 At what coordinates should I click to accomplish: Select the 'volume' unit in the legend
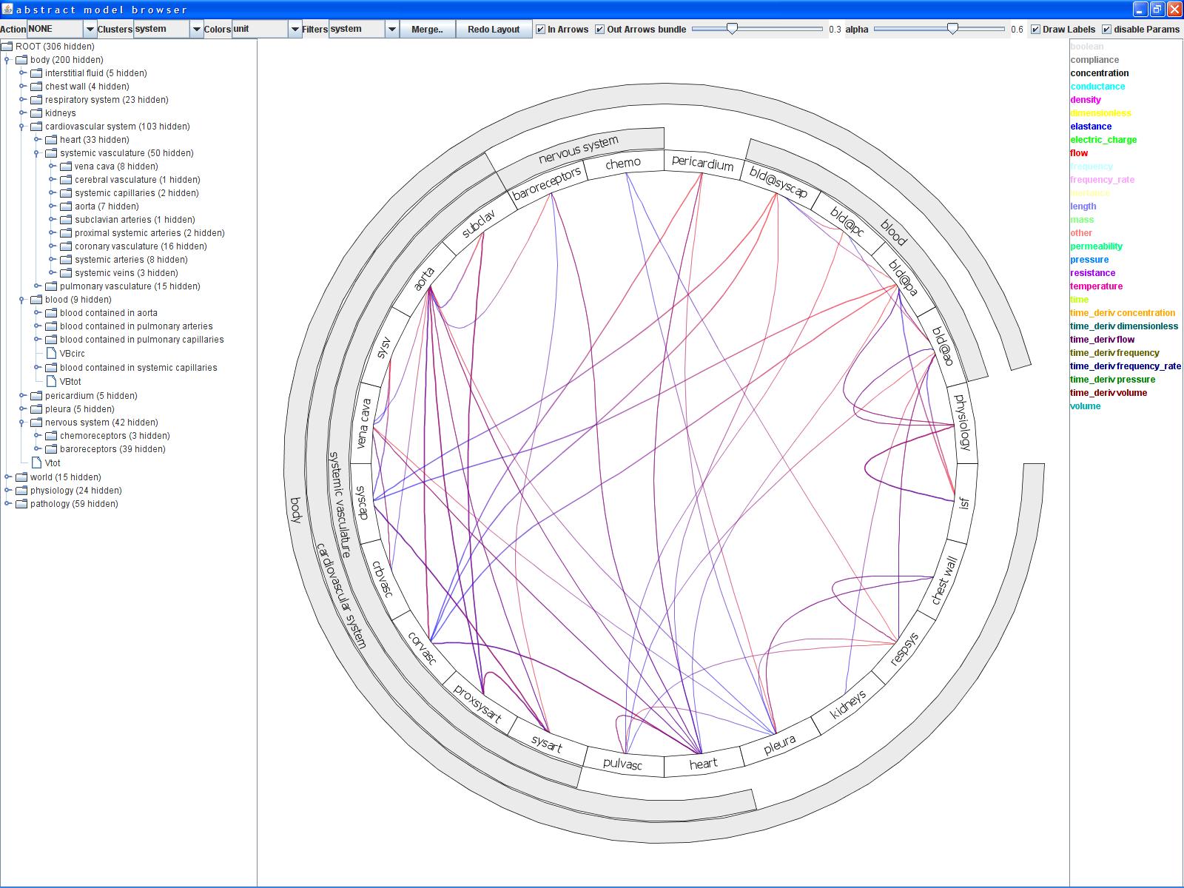(1085, 406)
